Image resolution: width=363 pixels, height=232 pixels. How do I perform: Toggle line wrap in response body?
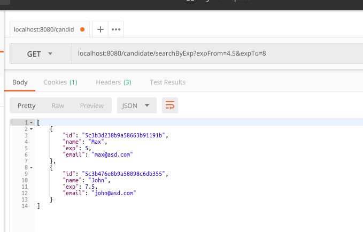[x=170, y=105]
